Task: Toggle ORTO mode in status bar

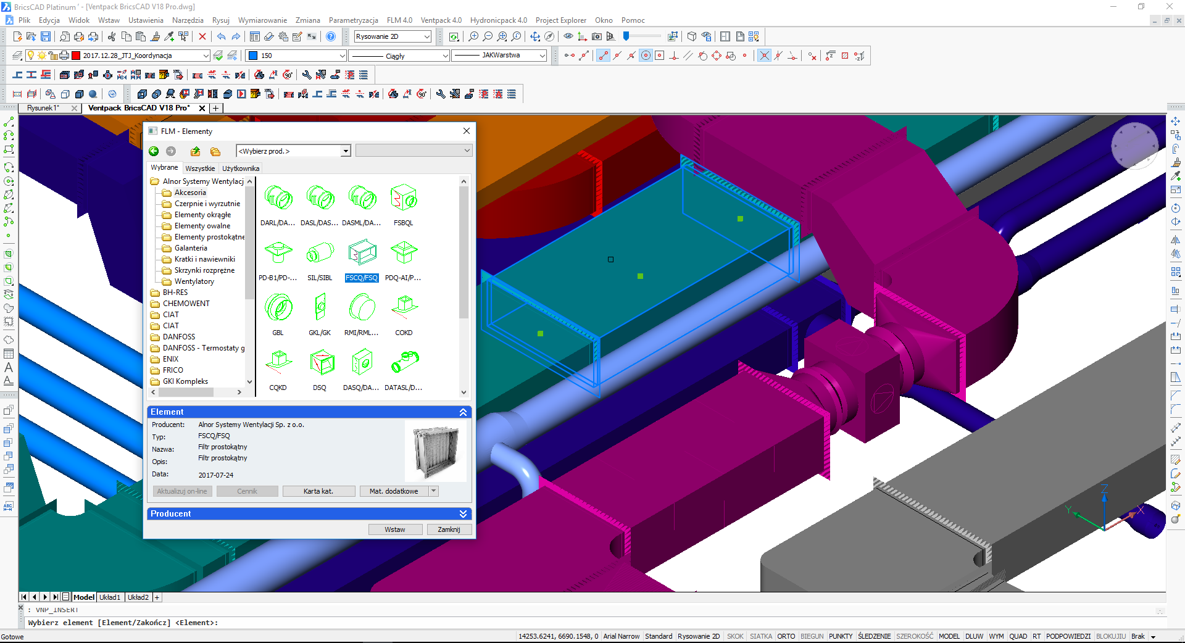Action: (786, 636)
